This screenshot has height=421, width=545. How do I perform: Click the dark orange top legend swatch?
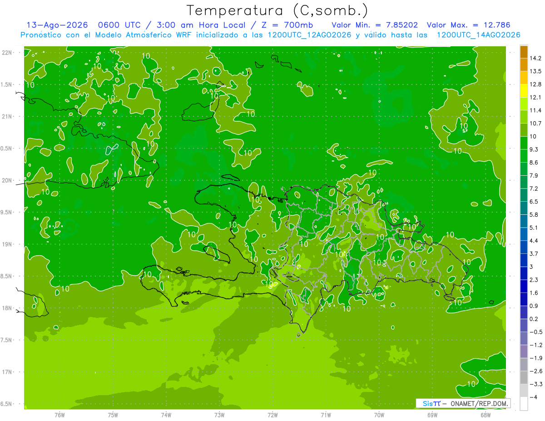tap(524, 52)
